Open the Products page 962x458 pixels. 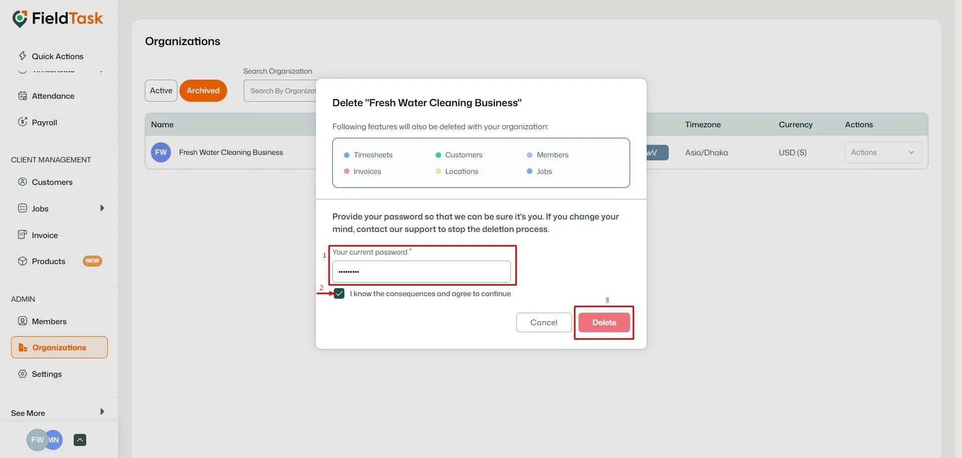tap(49, 261)
